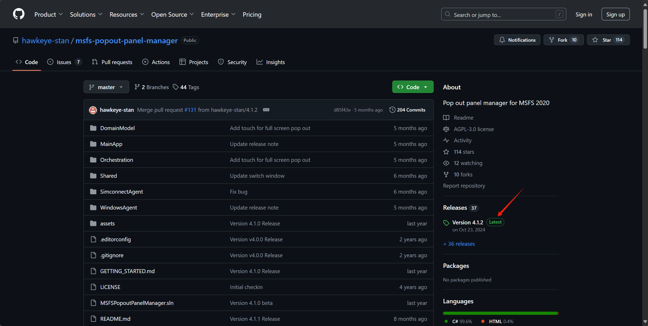Click the Report repository link
Screen dimensions: 648x326
tap(464, 186)
